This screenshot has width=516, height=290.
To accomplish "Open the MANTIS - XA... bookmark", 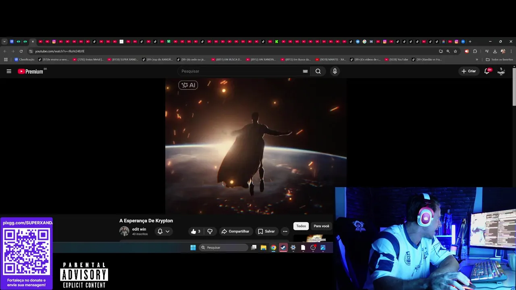I will [331, 60].
